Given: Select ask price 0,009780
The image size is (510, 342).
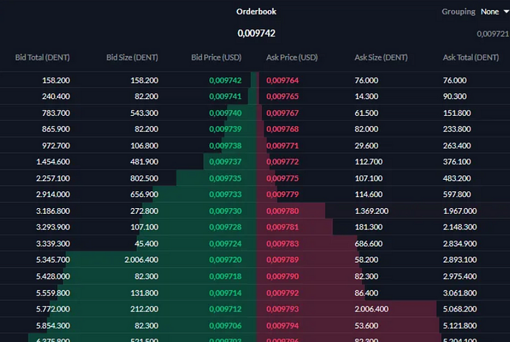Looking at the screenshot, I should click(x=283, y=211).
